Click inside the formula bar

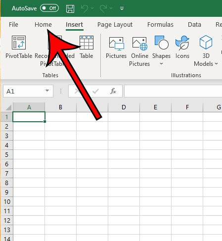point(173,91)
